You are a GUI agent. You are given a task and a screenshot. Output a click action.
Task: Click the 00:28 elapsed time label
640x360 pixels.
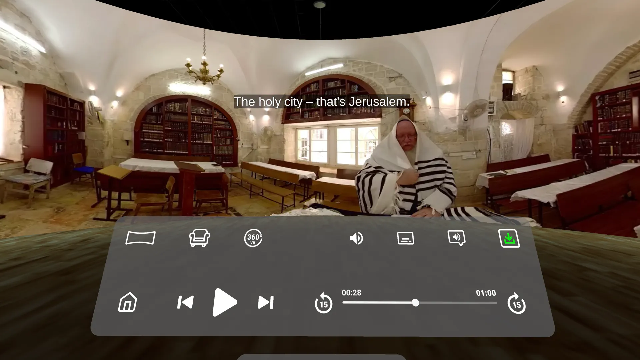[x=351, y=293]
